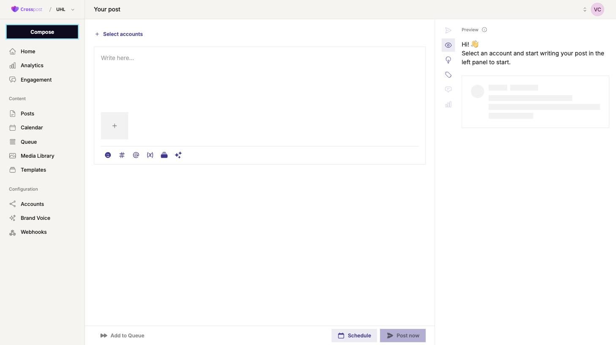
Task: Open Webhooks configuration
Action: [34, 232]
